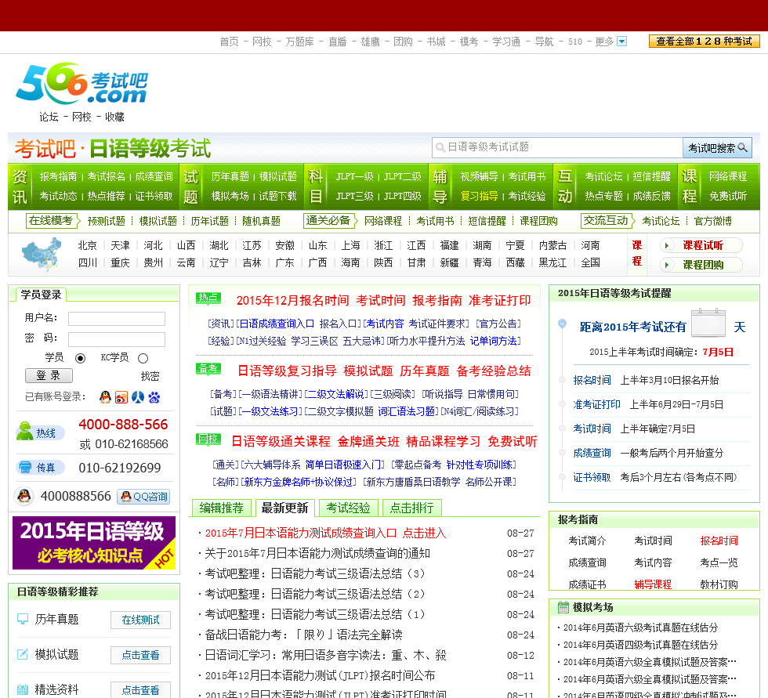Switch to the 考试经验 tab
Viewport: 768px width, 698px height.
pyautogui.click(x=349, y=508)
